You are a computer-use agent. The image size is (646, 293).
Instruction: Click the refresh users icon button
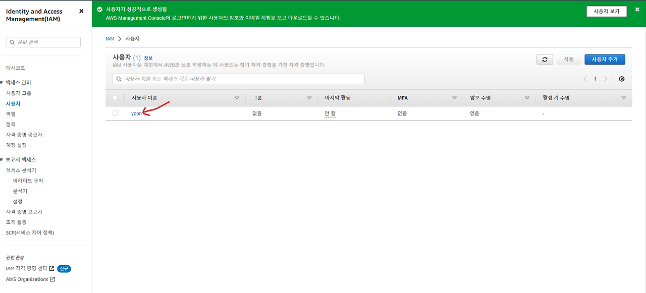coord(545,60)
